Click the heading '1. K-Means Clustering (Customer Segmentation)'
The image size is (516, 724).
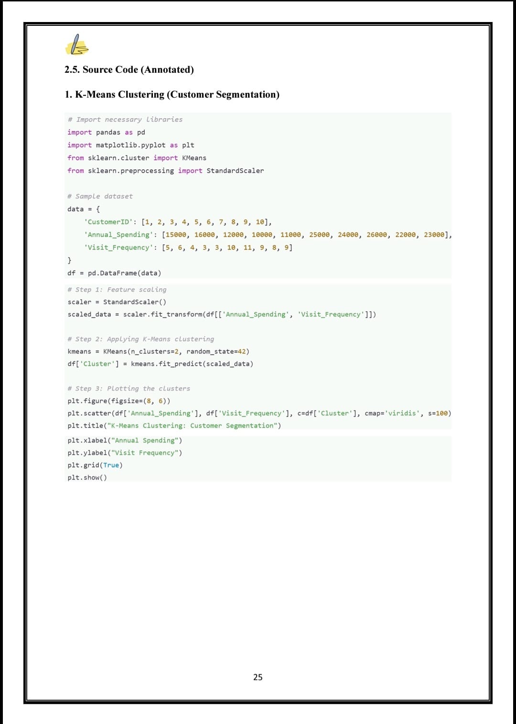click(x=172, y=94)
